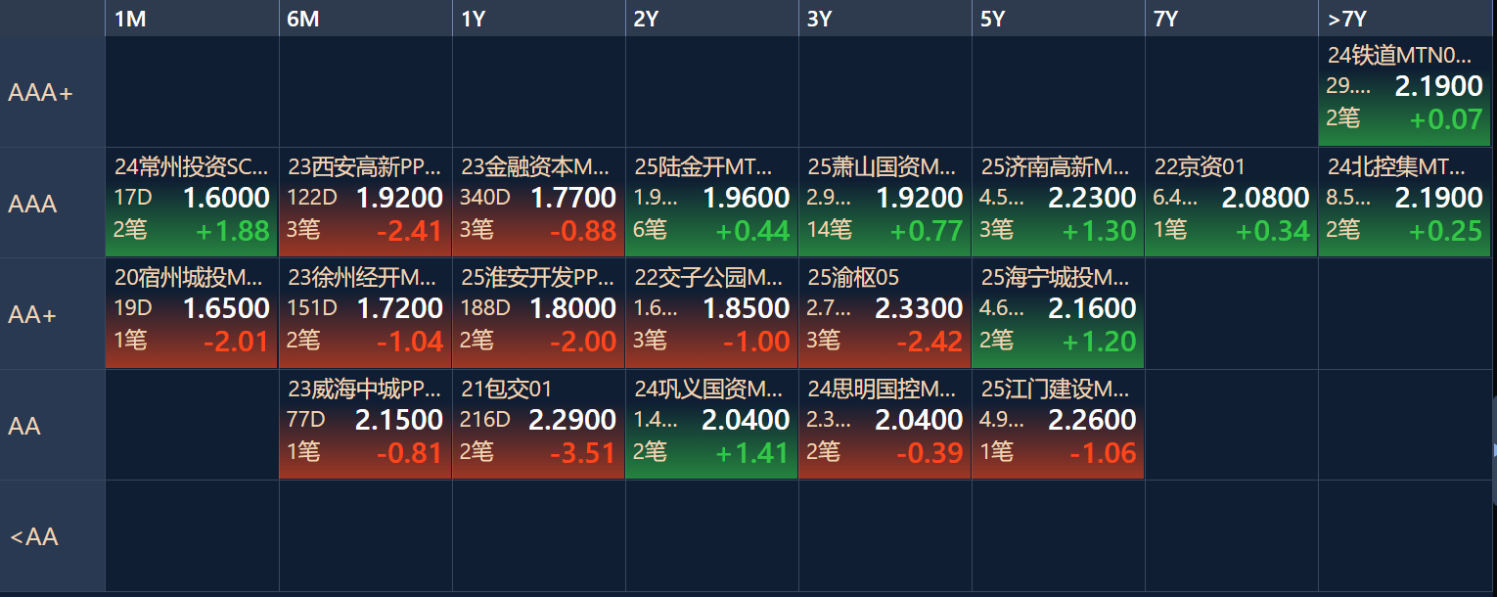Expand the panel arrow at right edge

pyautogui.click(x=1494, y=449)
